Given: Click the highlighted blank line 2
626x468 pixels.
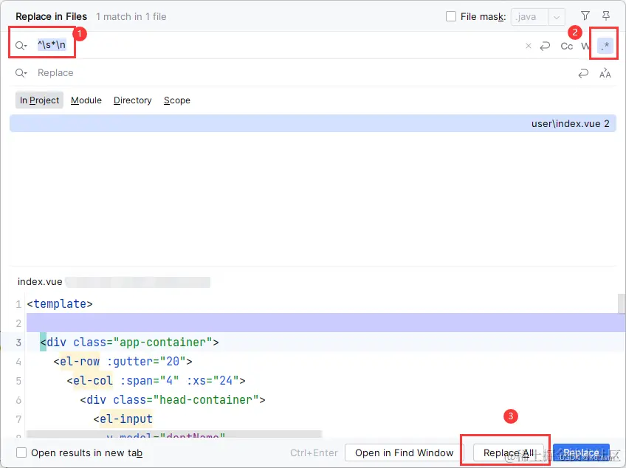Looking at the screenshot, I should pos(326,323).
